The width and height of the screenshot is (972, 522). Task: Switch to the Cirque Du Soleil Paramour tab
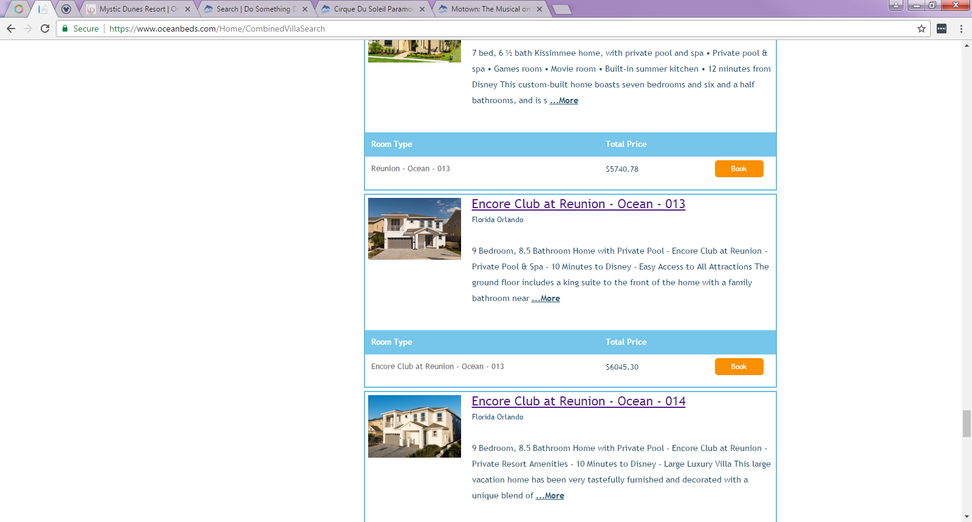click(x=374, y=9)
